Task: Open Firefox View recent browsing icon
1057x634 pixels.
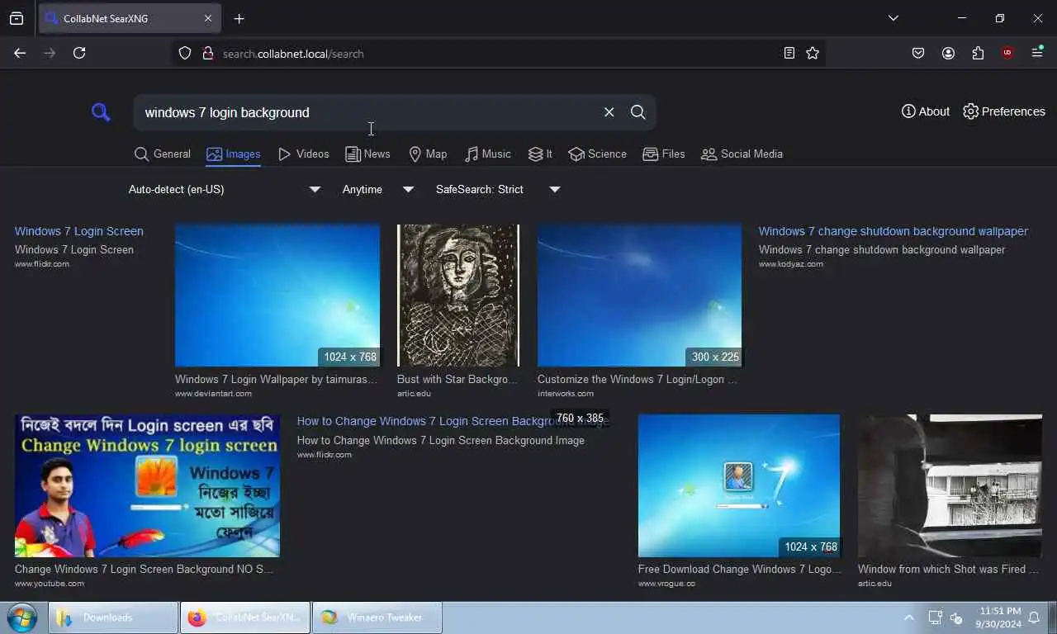Action: point(17,18)
